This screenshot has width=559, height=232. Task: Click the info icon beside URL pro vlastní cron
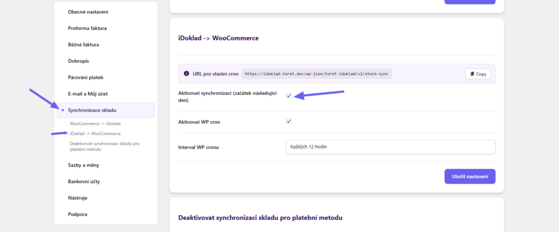(x=187, y=73)
